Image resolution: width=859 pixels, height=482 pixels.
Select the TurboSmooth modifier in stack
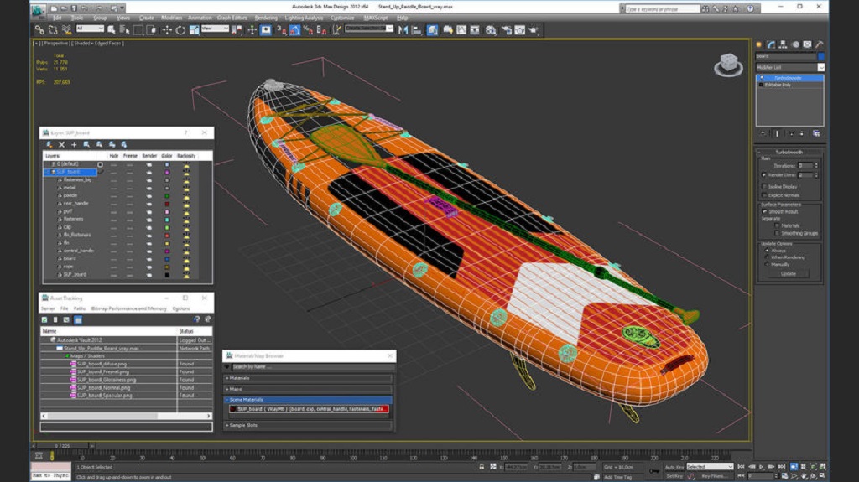[789, 78]
